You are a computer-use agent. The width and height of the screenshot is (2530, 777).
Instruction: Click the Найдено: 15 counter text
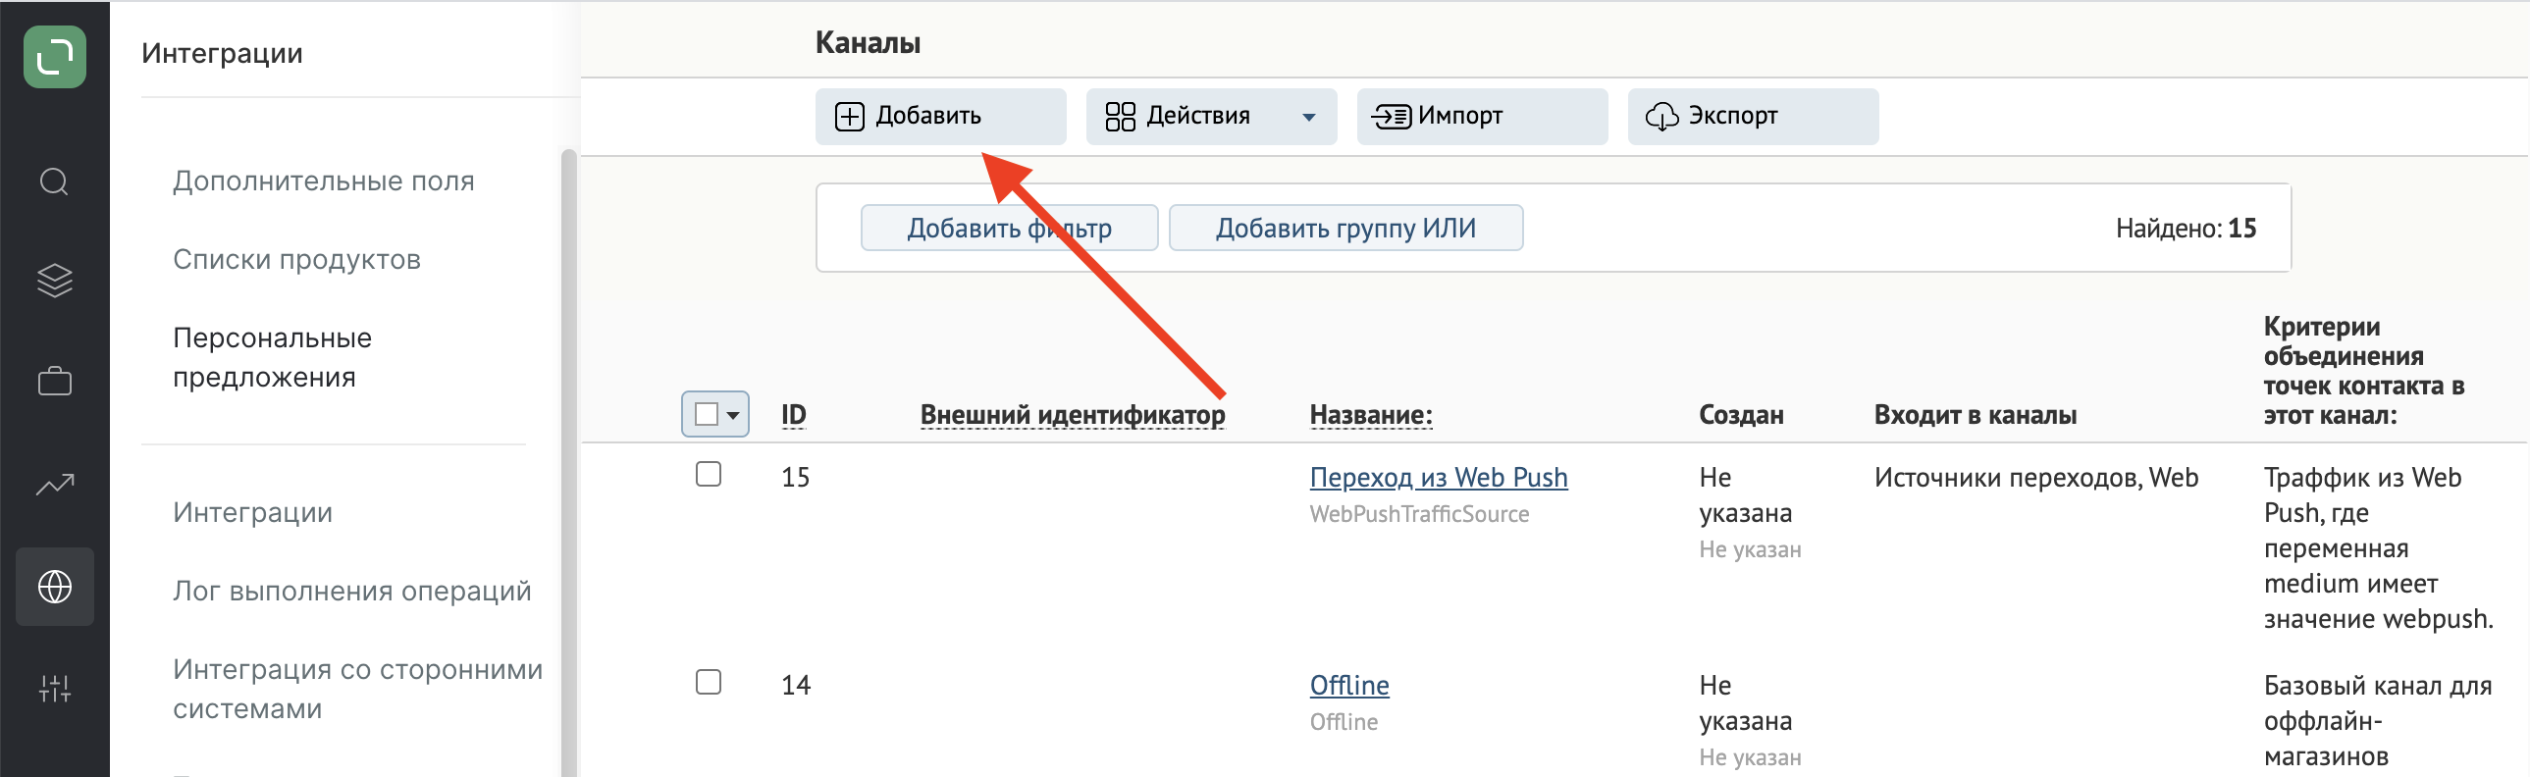(2186, 229)
